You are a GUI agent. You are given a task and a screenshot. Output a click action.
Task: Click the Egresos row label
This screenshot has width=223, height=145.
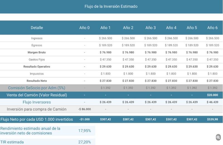click(x=37, y=45)
